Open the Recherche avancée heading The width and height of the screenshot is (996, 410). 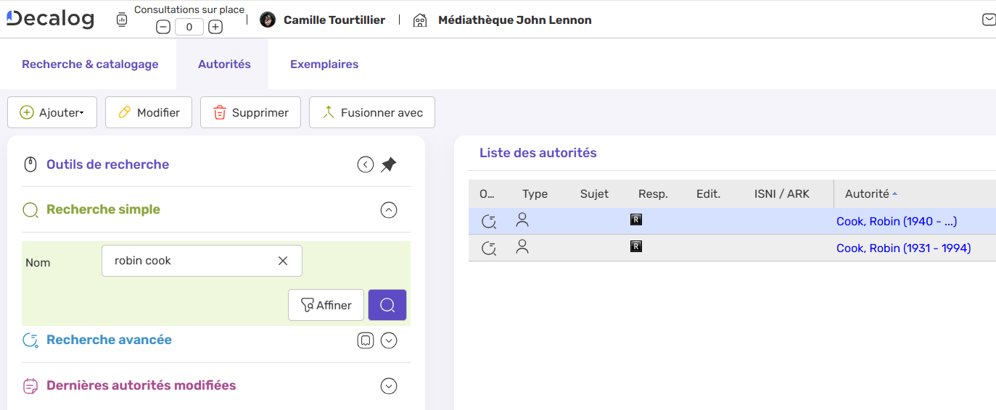(x=109, y=340)
